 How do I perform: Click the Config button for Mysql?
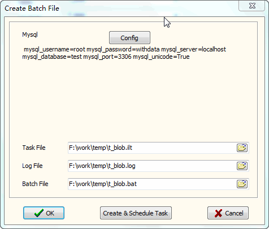[x=129, y=38]
